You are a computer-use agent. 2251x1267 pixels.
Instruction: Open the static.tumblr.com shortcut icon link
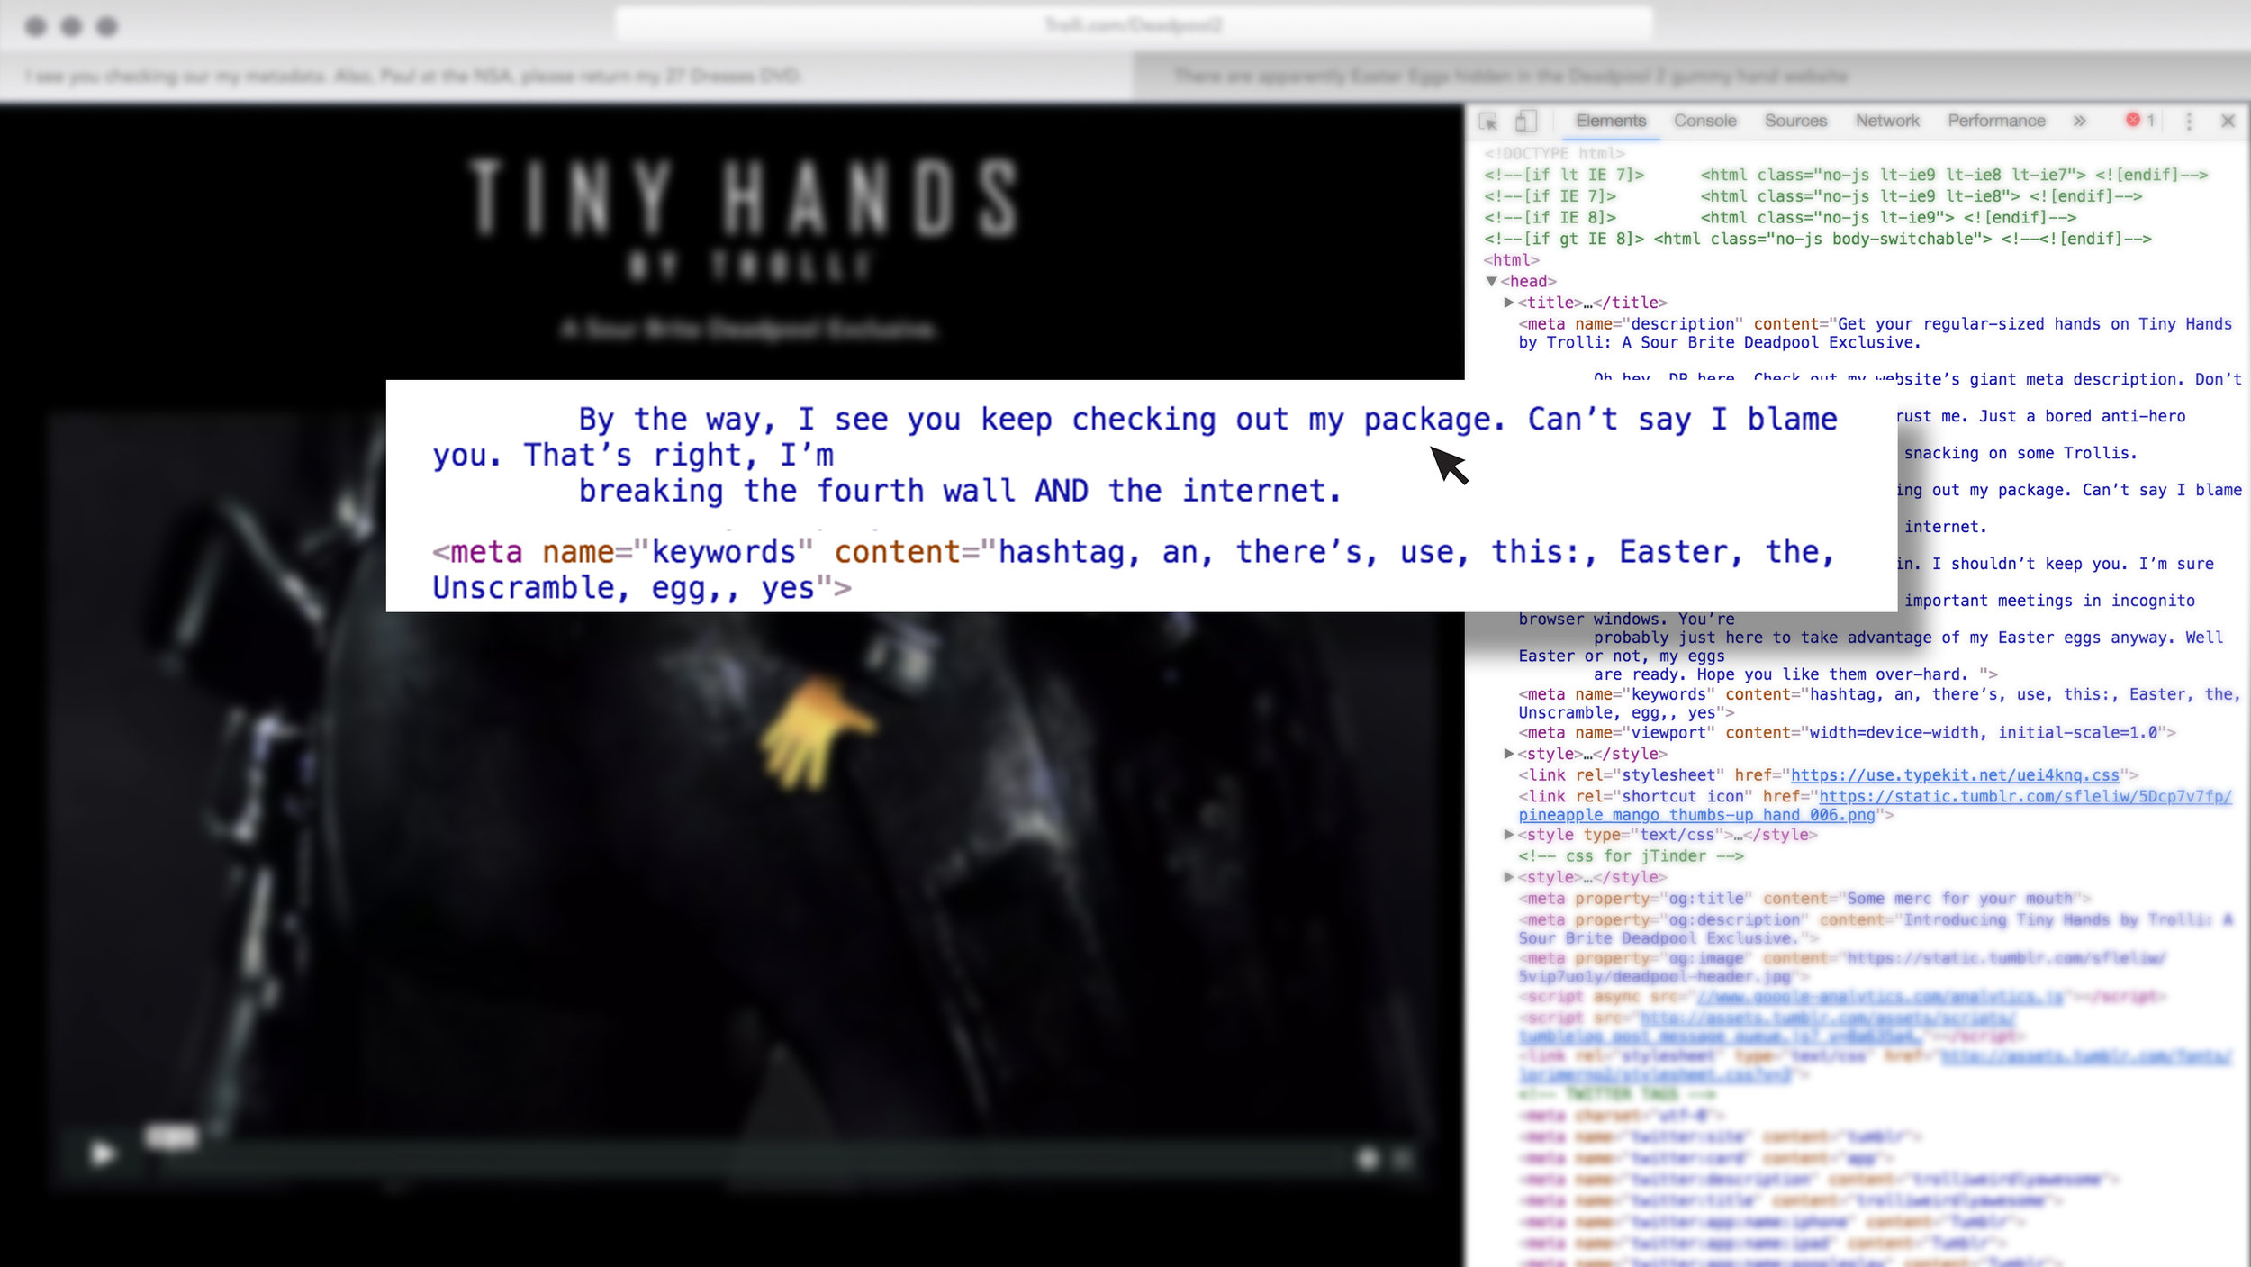pyautogui.click(x=1875, y=806)
